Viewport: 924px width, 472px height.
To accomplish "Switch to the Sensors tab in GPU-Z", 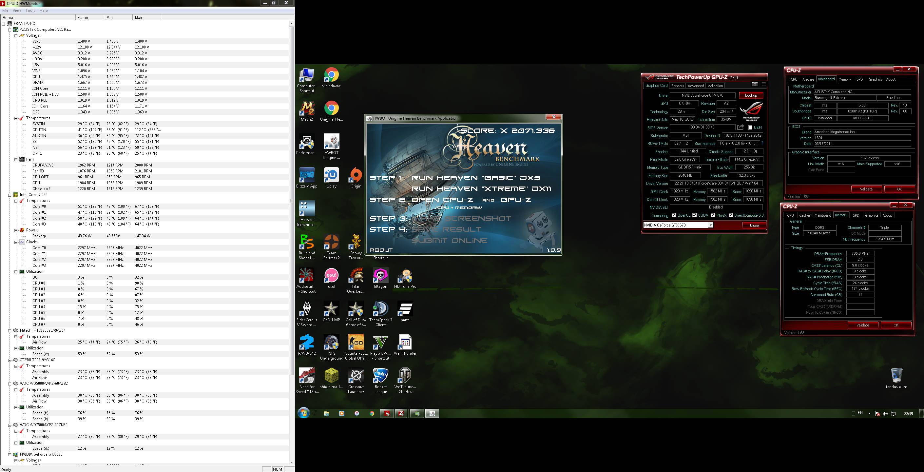I will (677, 86).
